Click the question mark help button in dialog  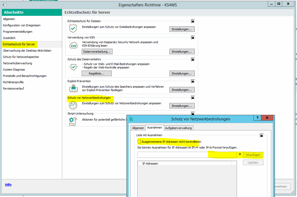click(x=257, y=118)
